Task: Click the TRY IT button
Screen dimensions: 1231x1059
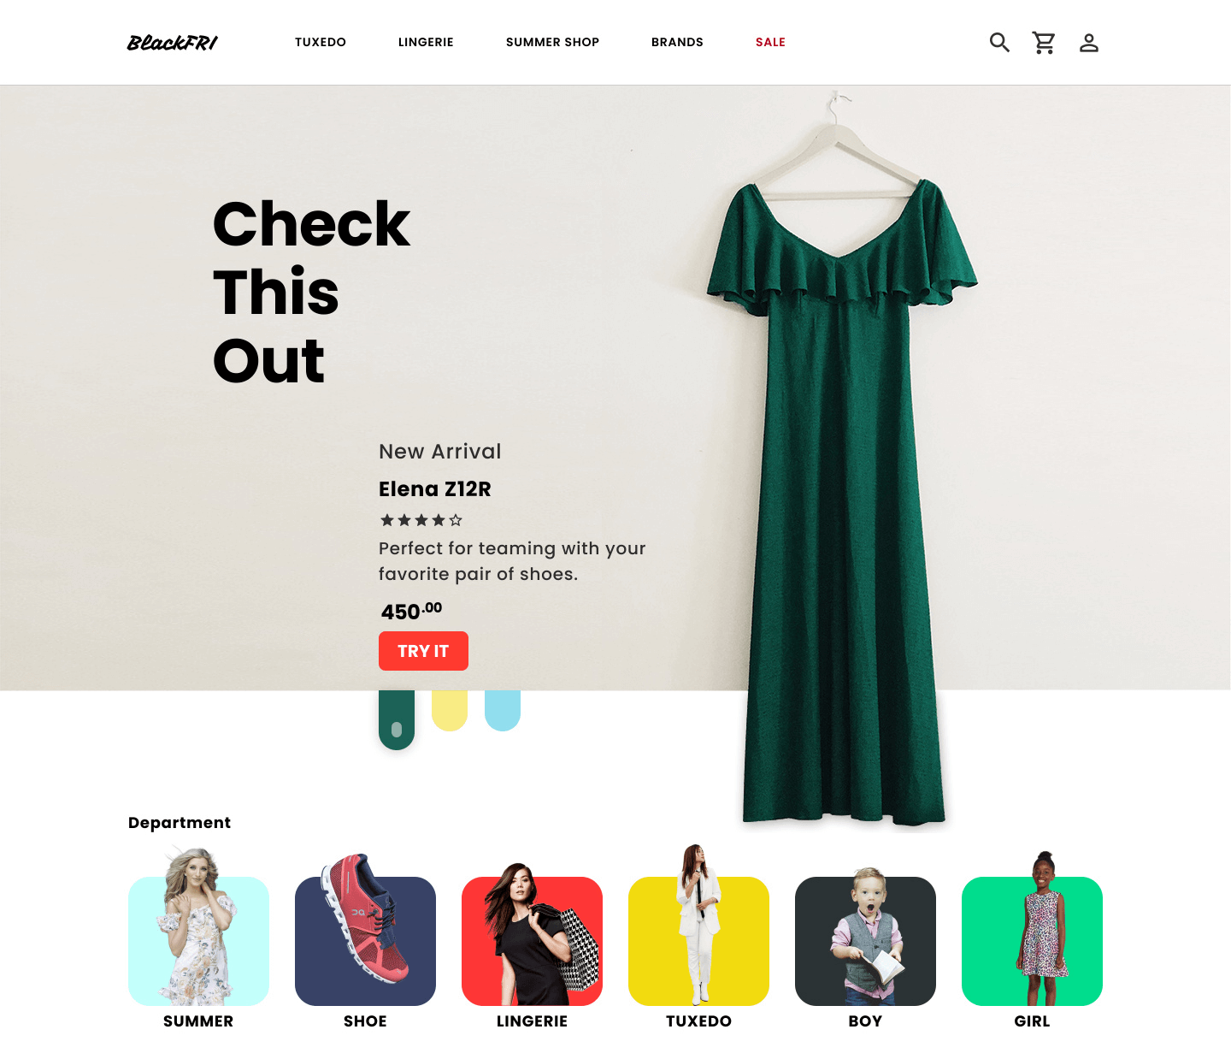Action: tap(423, 651)
